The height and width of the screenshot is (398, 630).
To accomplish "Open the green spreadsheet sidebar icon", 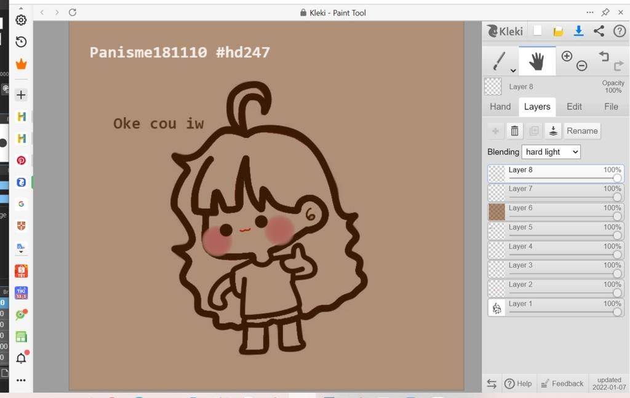I will pos(22,337).
